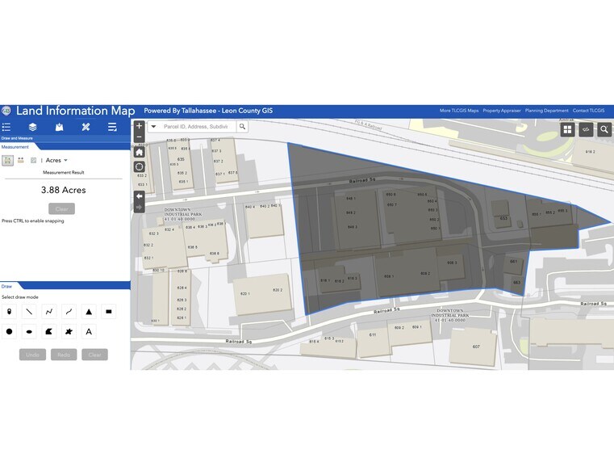
Task: Switch to the Measurement tab
Action: 15,147
